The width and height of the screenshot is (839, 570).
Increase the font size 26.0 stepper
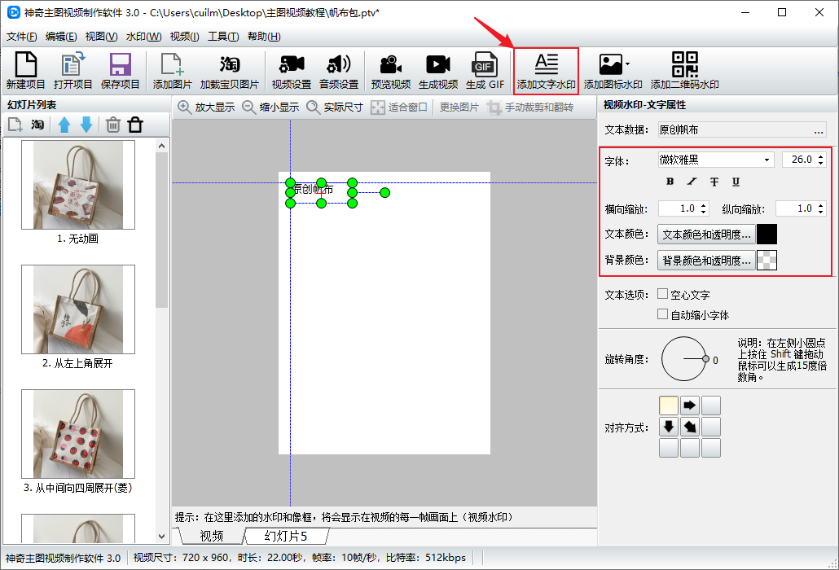tap(821, 156)
